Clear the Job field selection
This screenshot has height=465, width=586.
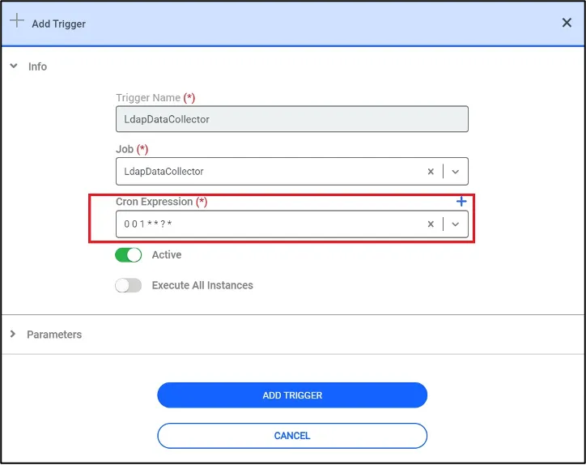click(431, 171)
